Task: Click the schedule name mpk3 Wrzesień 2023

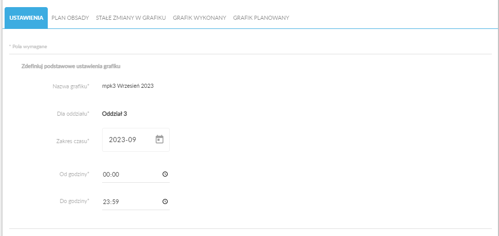Action: tap(128, 86)
